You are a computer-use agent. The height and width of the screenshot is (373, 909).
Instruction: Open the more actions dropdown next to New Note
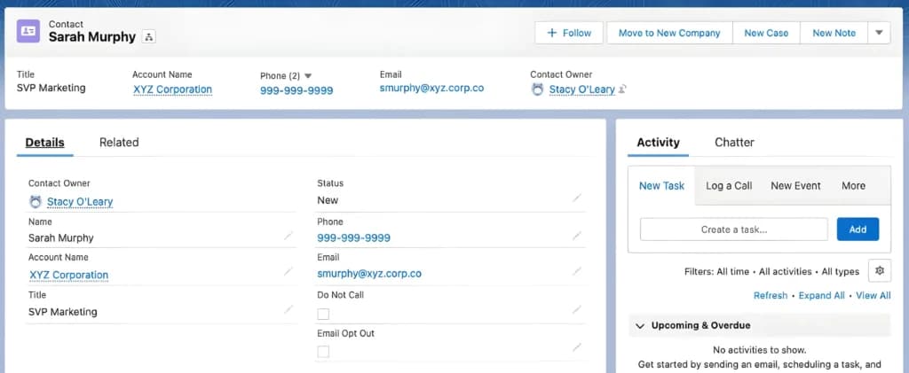click(879, 33)
